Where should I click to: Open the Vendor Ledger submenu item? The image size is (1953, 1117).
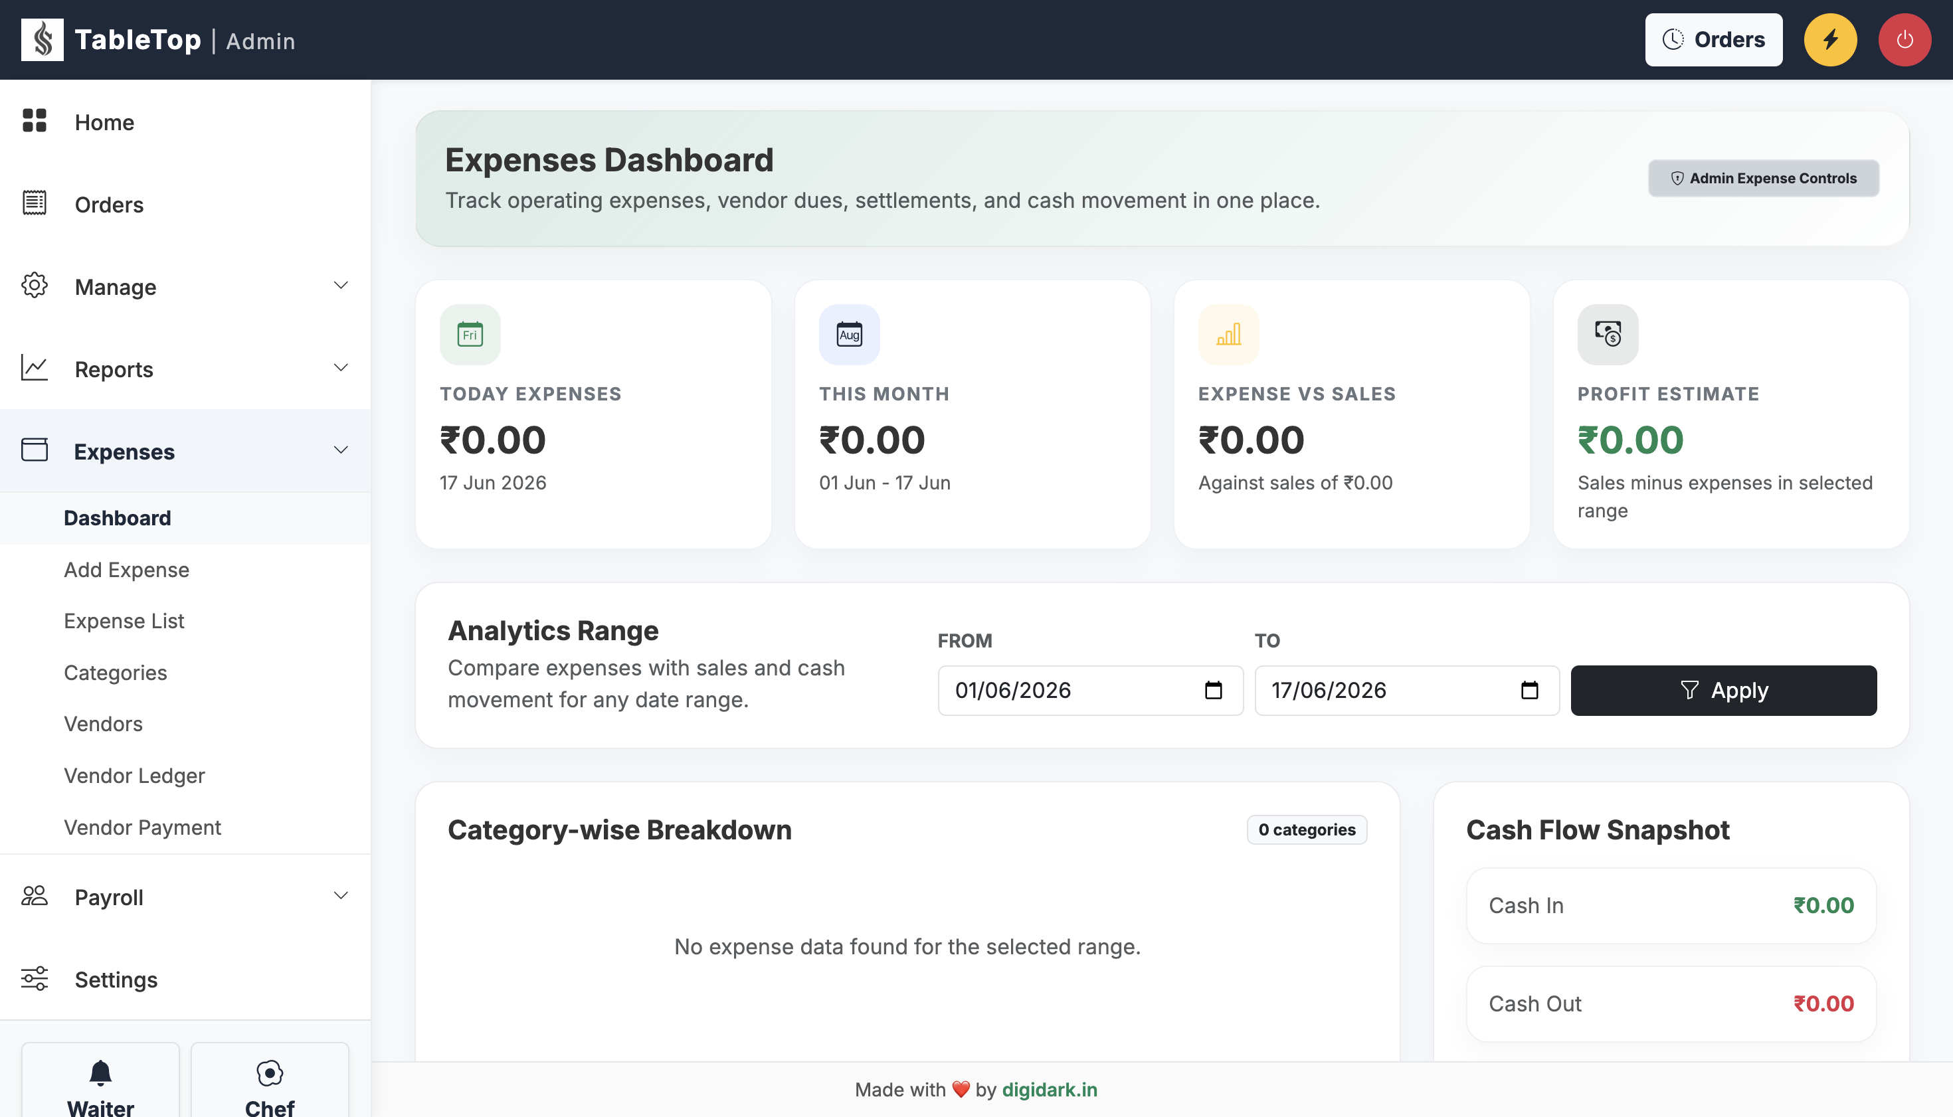185,776
